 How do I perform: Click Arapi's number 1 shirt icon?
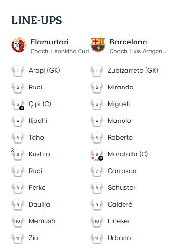18,71
